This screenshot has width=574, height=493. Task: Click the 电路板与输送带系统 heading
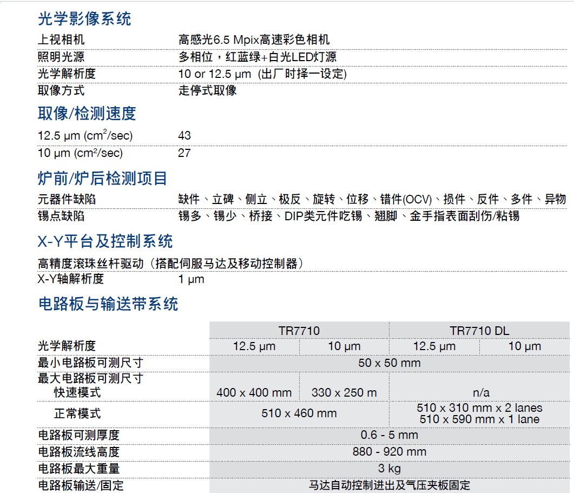[x=108, y=304]
